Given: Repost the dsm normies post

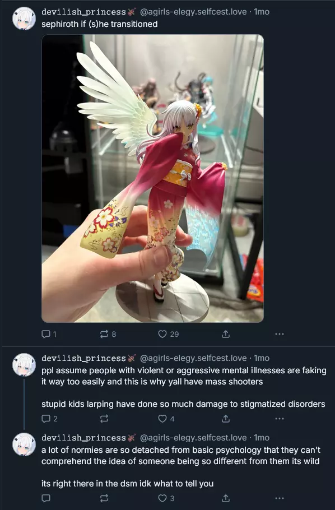Looking at the screenshot, I should (104, 498).
